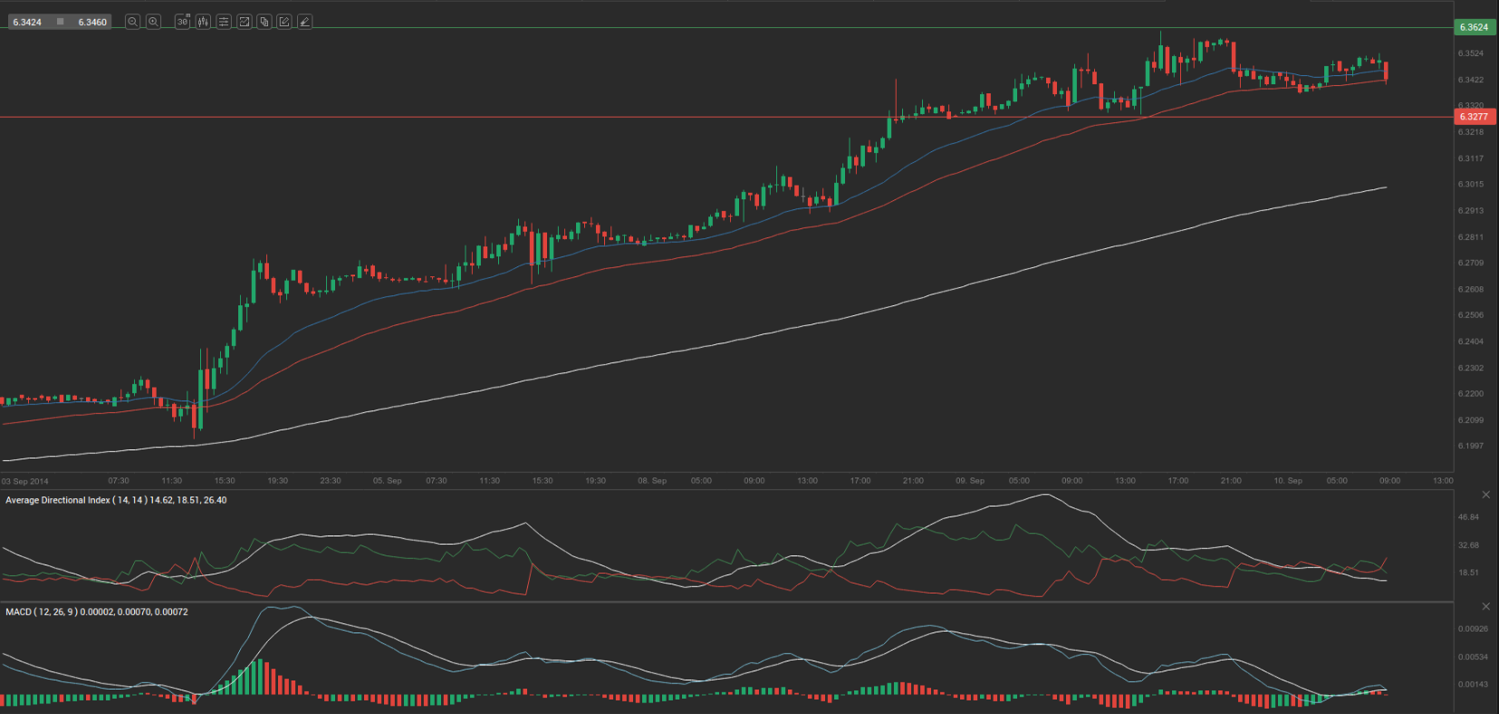Click the square between bid and ask prices
The image size is (1499, 714).
(60, 22)
